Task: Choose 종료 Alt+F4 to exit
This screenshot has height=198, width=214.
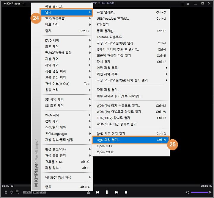Action: point(67,187)
